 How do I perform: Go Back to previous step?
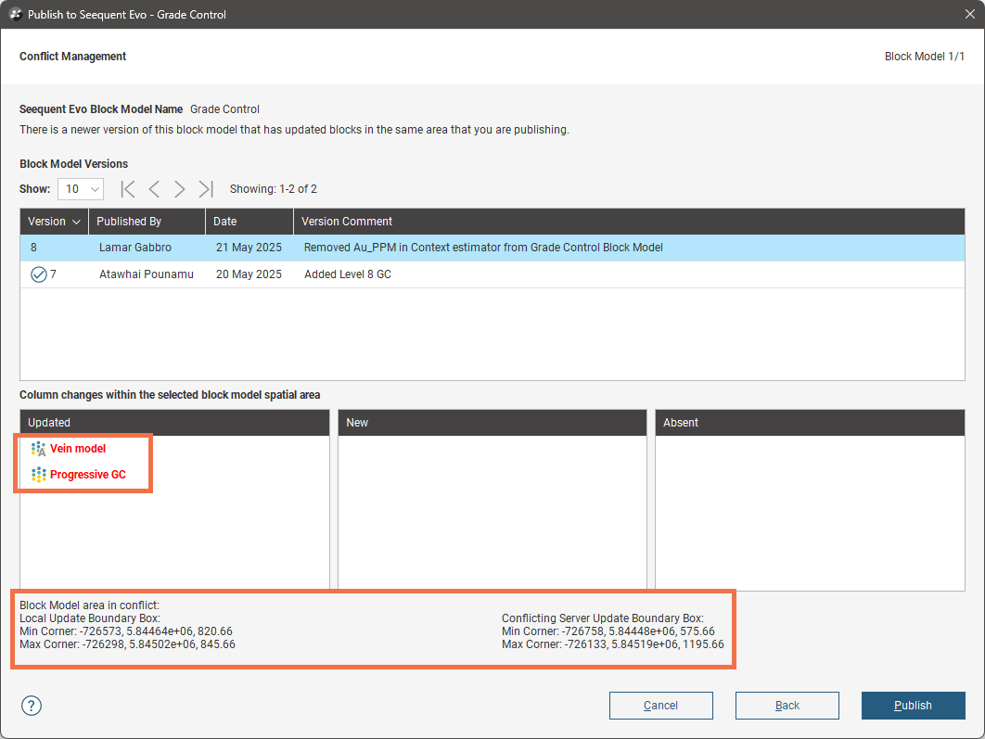787,706
